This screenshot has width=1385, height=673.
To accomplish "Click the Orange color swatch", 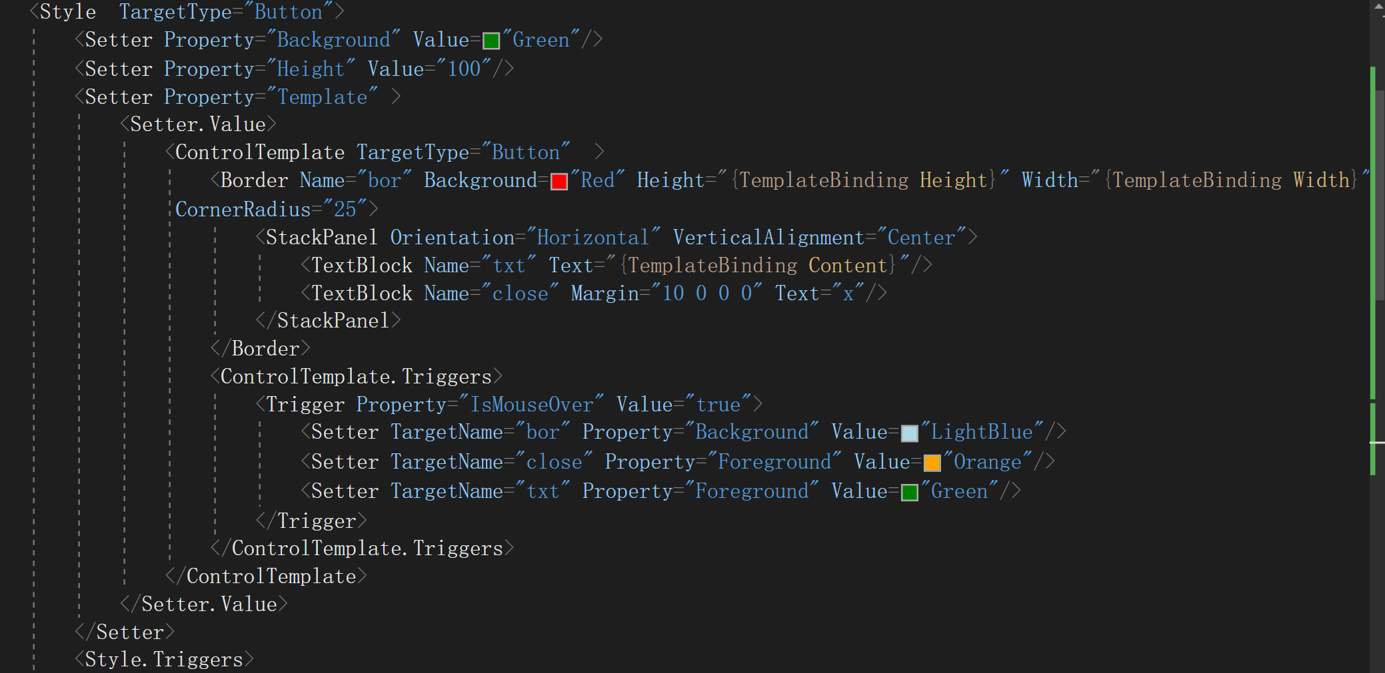I will click(932, 463).
